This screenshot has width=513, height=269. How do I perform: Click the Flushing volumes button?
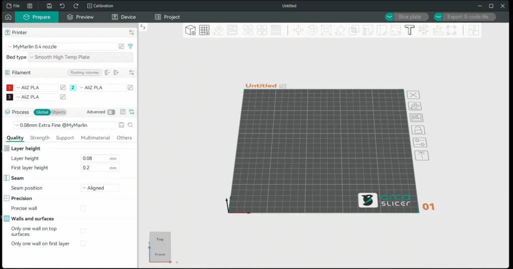84,73
